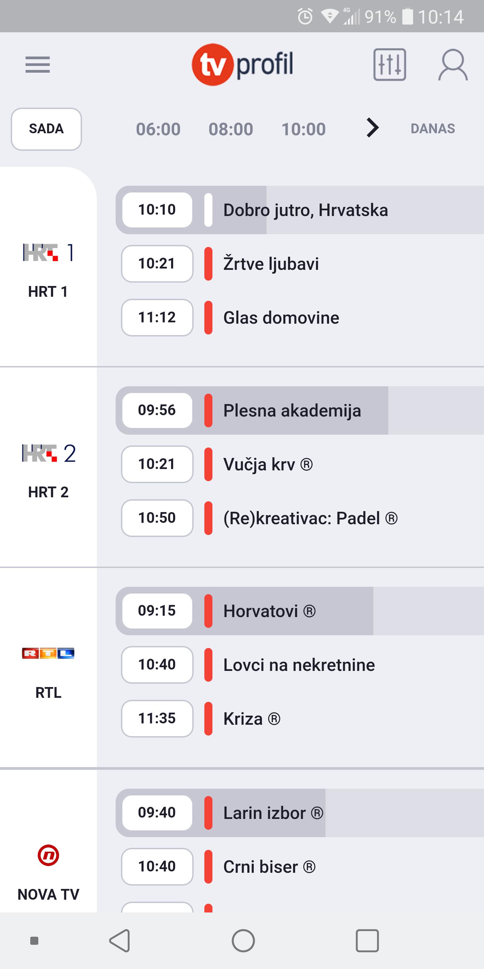
Task: Jump to the 10:00 time slot
Action: (x=304, y=129)
